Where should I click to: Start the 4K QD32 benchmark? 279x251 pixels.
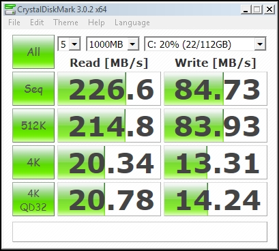pyautogui.click(x=33, y=199)
